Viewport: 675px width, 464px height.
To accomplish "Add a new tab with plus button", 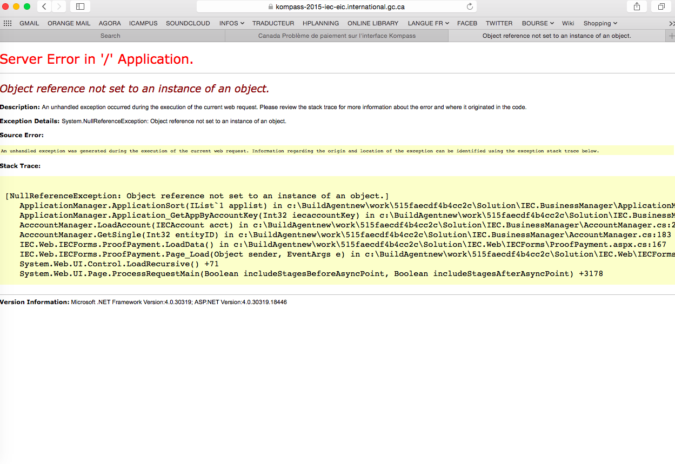I will tap(671, 36).
